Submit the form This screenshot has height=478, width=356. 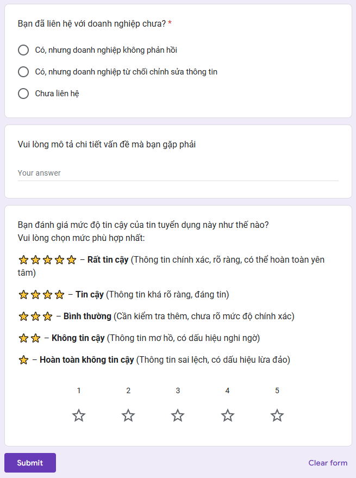pos(30,463)
